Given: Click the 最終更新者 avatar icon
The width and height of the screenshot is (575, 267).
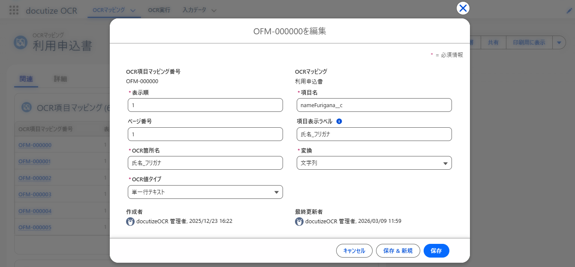Looking at the screenshot, I should (299, 221).
